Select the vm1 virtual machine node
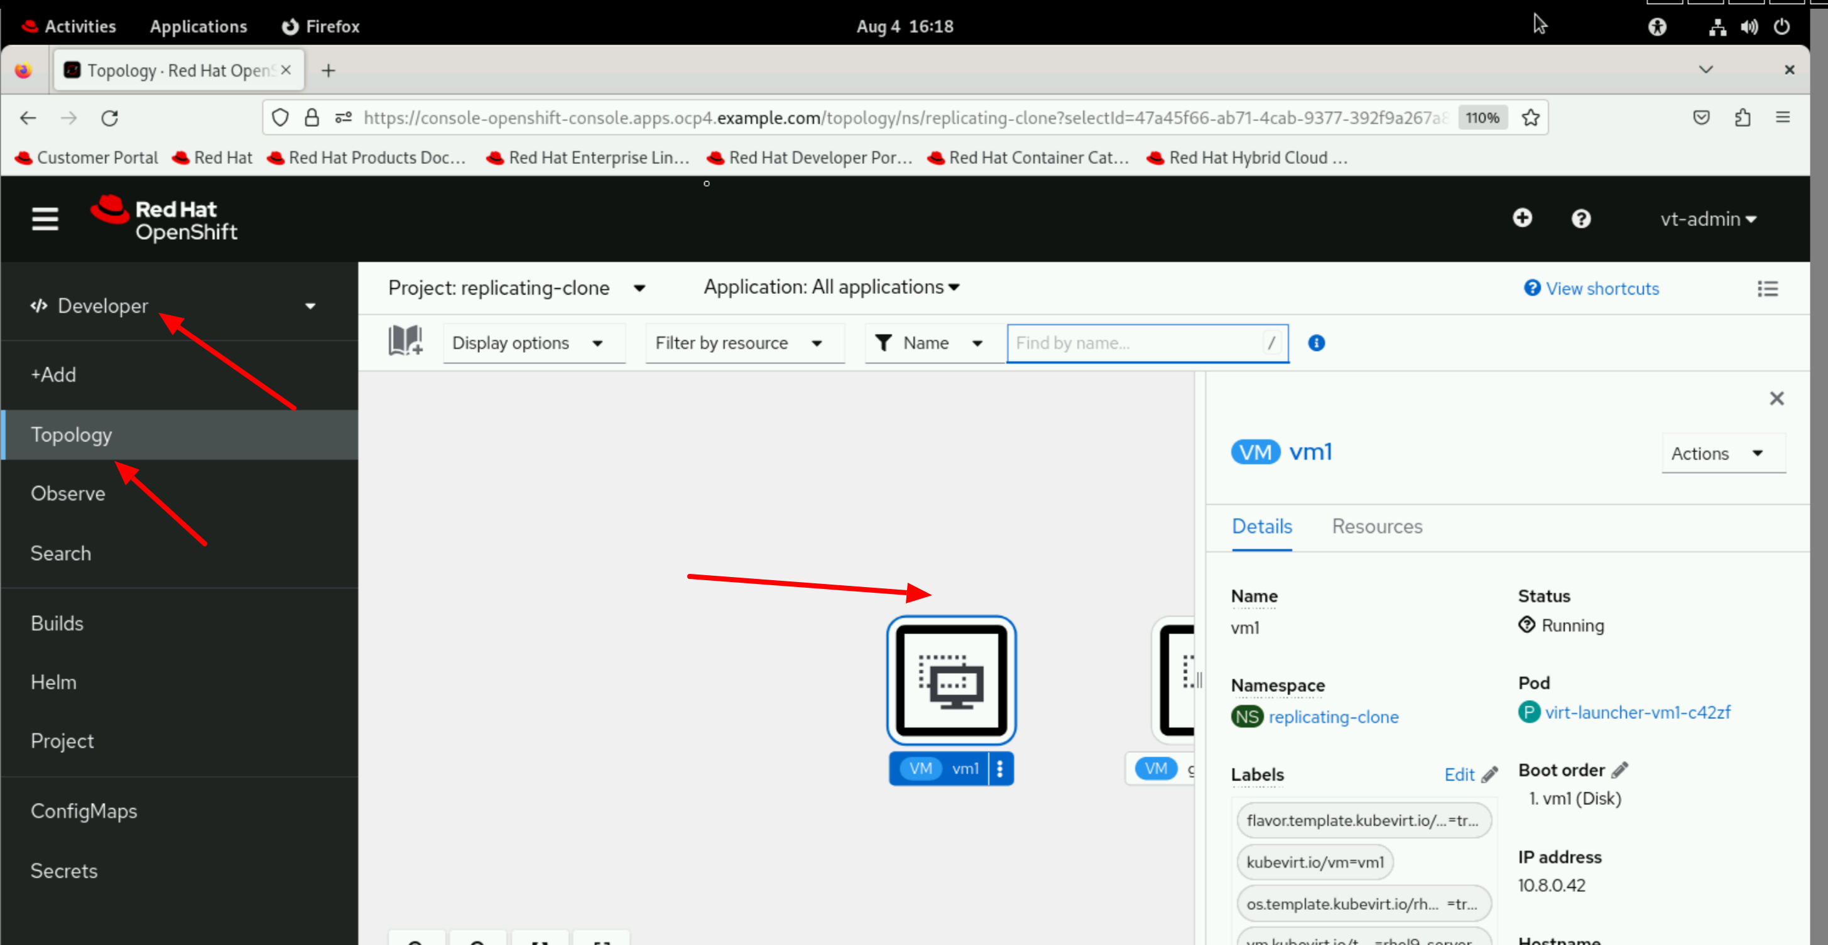 tap(950, 681)
